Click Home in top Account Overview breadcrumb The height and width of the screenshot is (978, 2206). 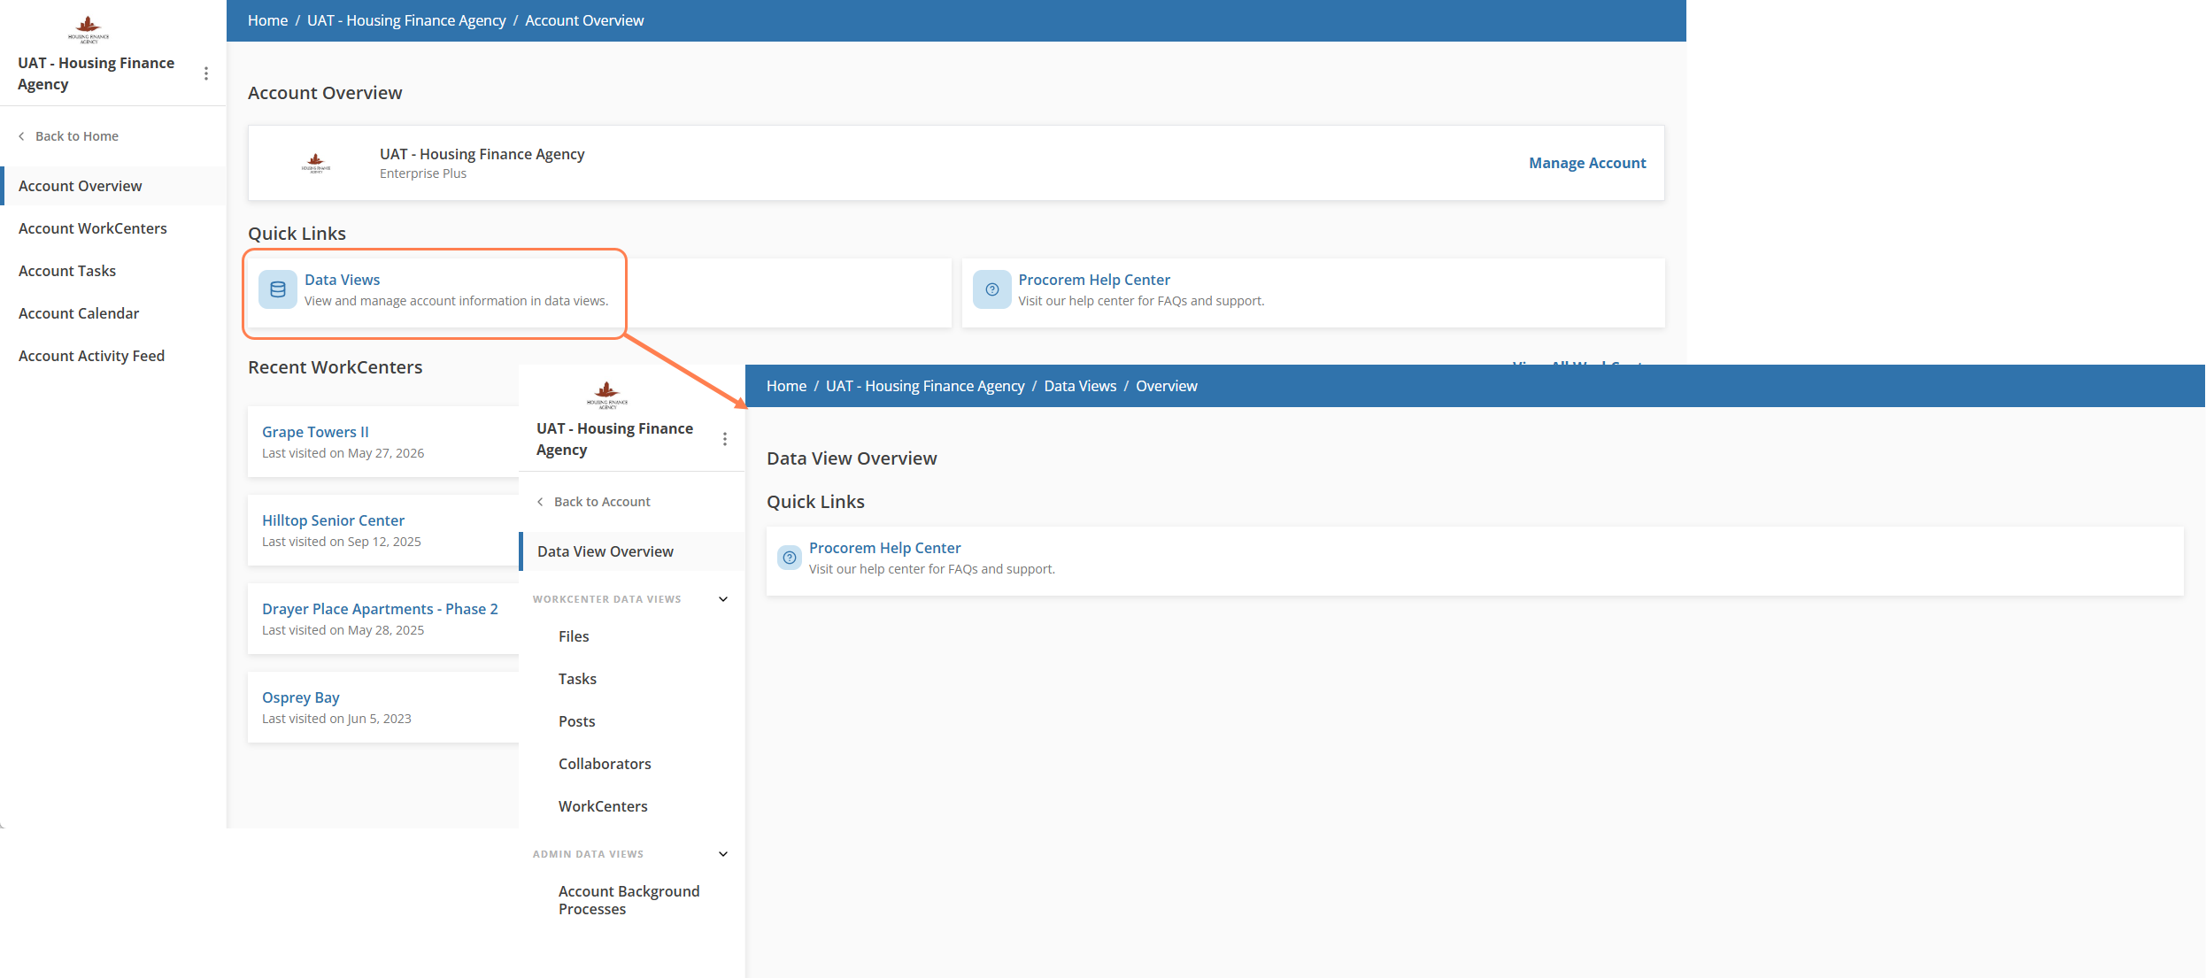(267, 20)
